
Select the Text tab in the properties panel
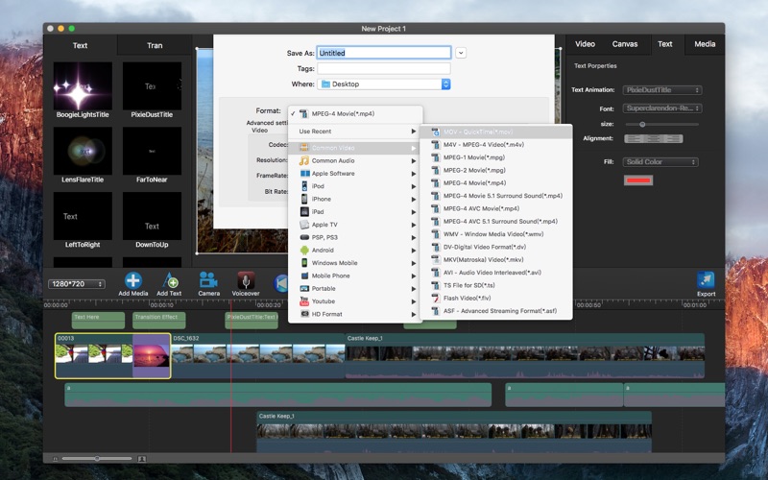(664, 44)
